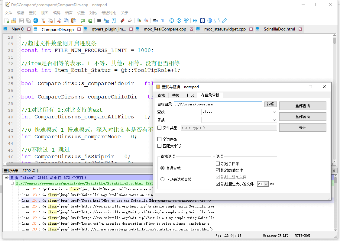Click the Show all characters pilcrow icon

(x=162, y=21)
